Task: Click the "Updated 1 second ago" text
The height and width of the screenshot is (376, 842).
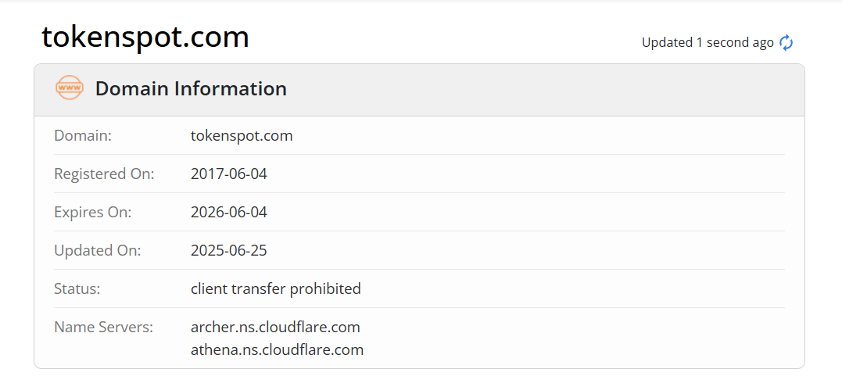Action: (708, 43)
